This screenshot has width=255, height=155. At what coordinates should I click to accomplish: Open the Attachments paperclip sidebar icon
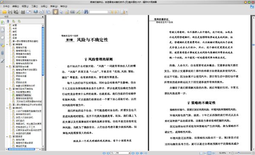[x=3, y=53]
